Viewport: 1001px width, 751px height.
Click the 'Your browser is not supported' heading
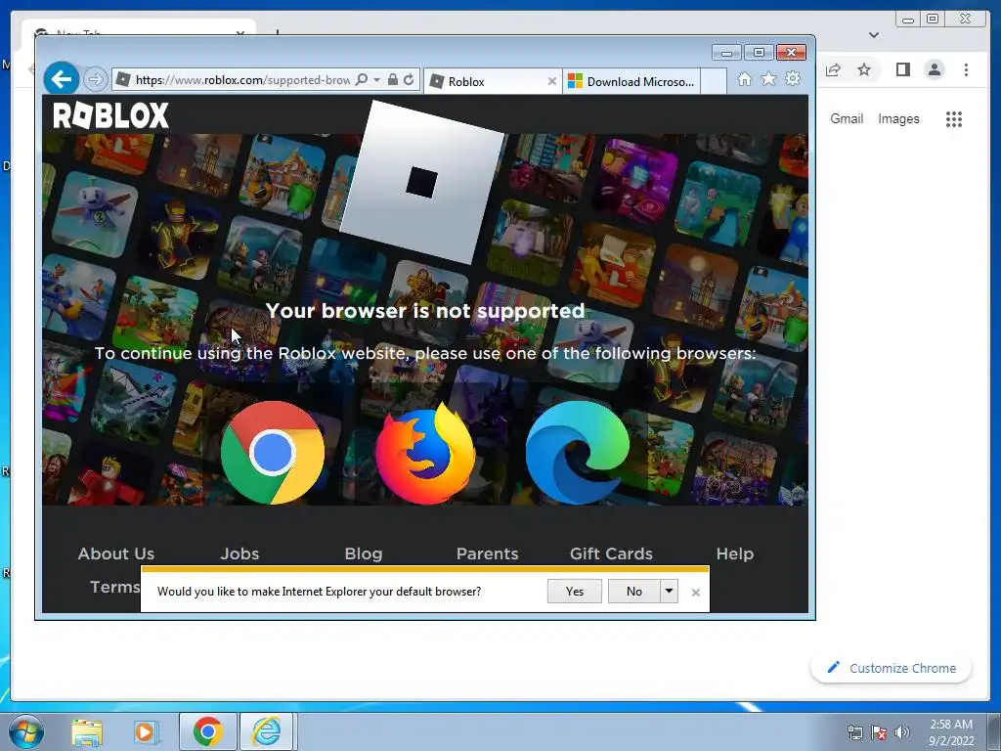click(425, 311)
